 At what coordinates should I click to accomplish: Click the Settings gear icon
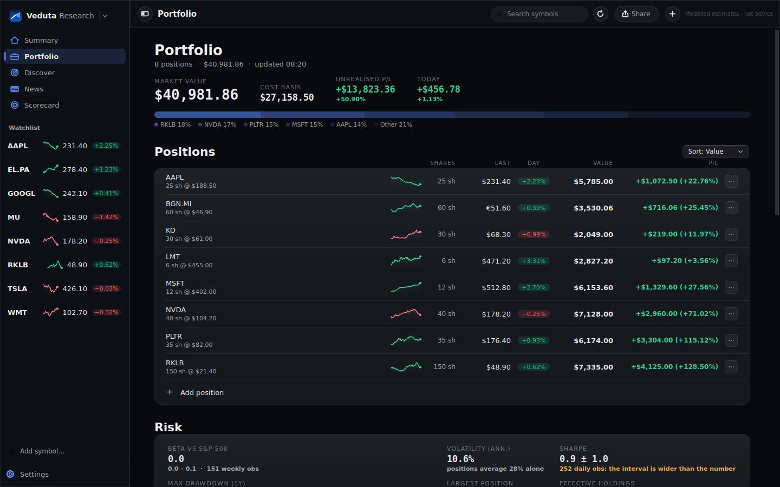pos(10,474)
